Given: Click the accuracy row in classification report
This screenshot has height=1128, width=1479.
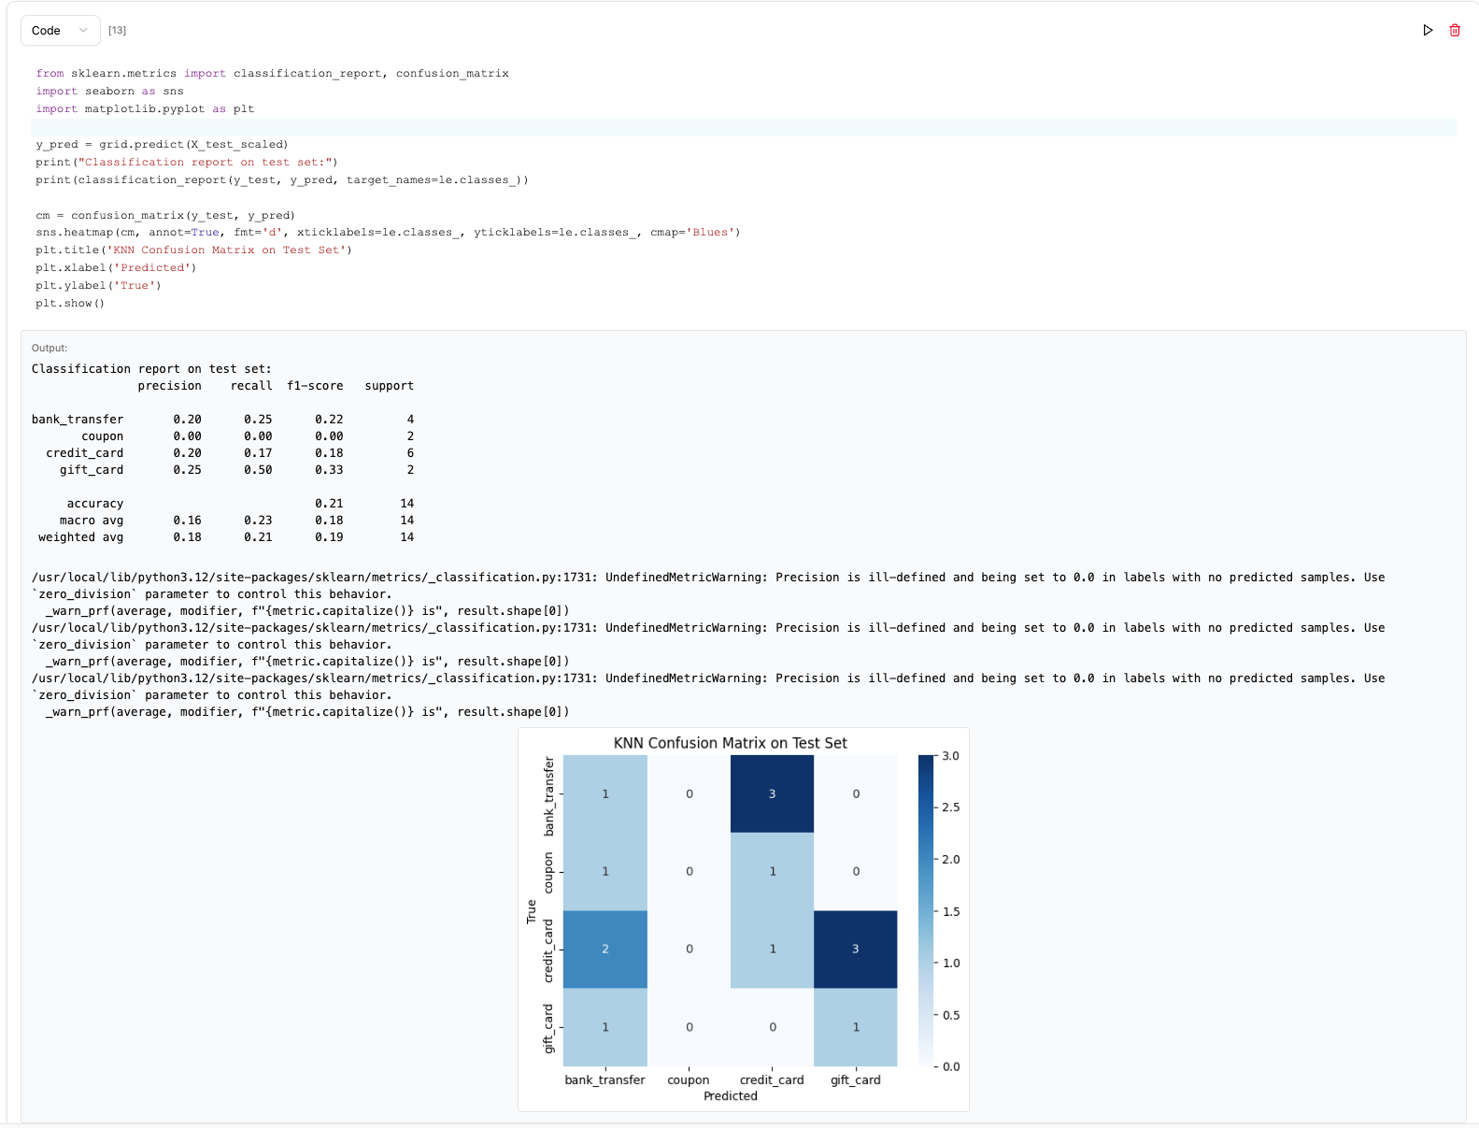Looking at the screenshot, I should tap(222, 504).
